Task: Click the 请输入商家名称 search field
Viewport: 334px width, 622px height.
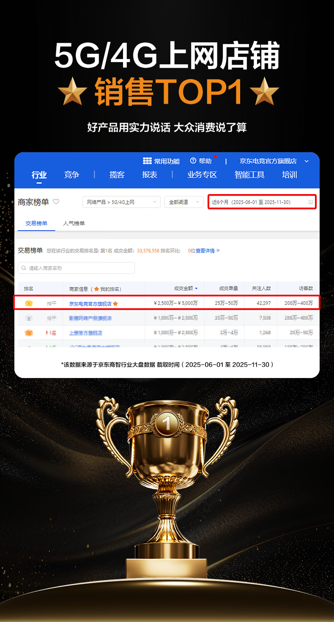Action: (x=76, y=268)
